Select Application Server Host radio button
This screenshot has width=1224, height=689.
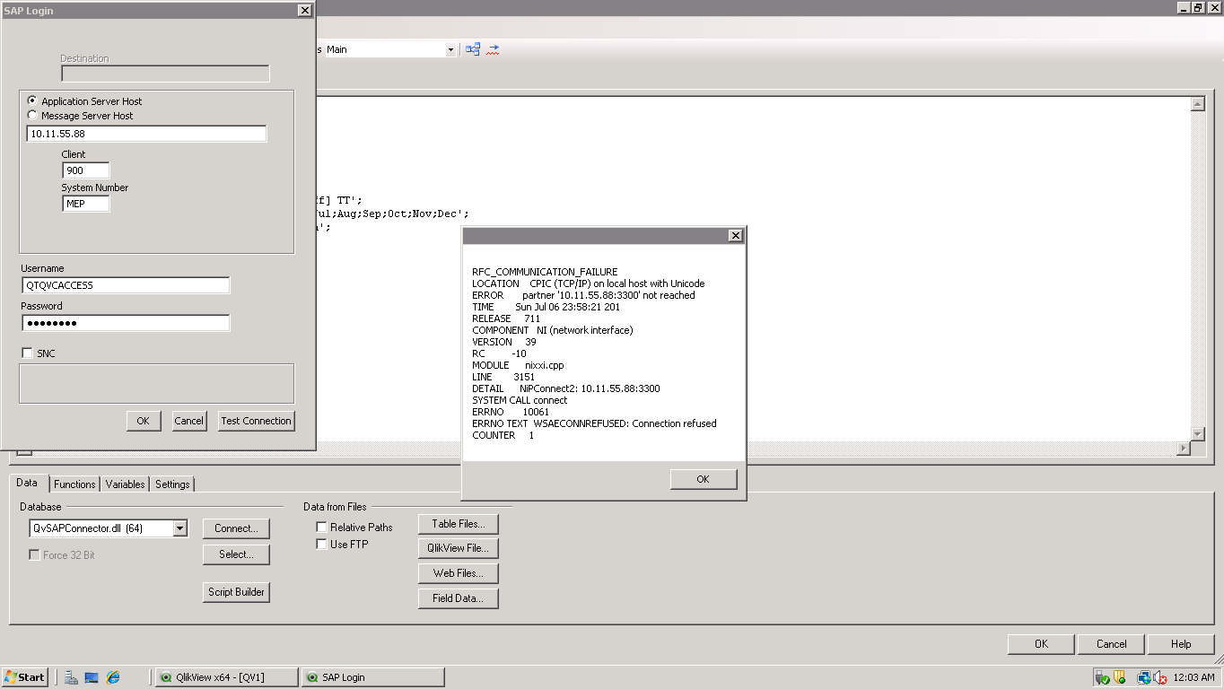coord(32,101)
